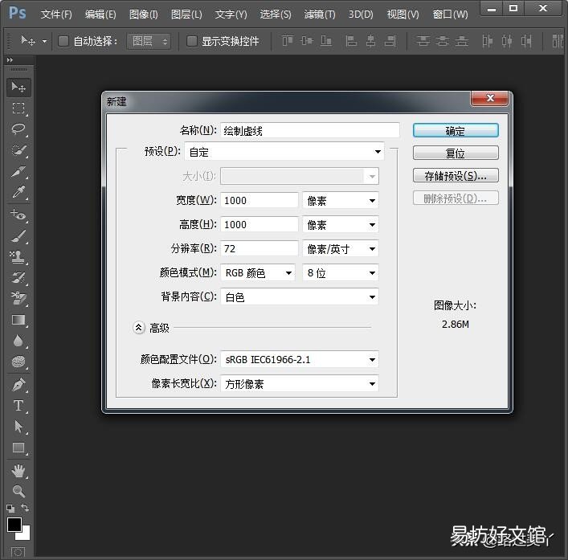Click align top edges icon
This screenshot has width=568, height=560.
pyautogui.click(x=288, y=41)
